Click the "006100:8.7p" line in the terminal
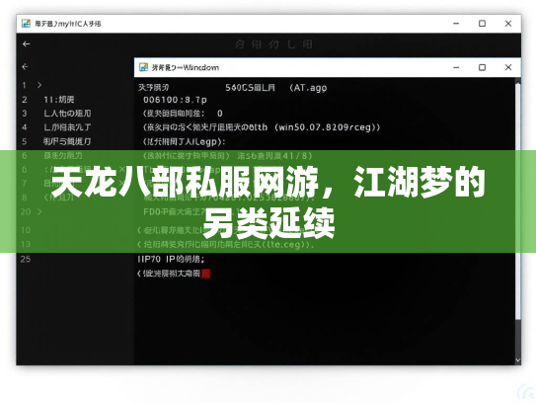This screenshot has width=536, height=403. point(175,100)
